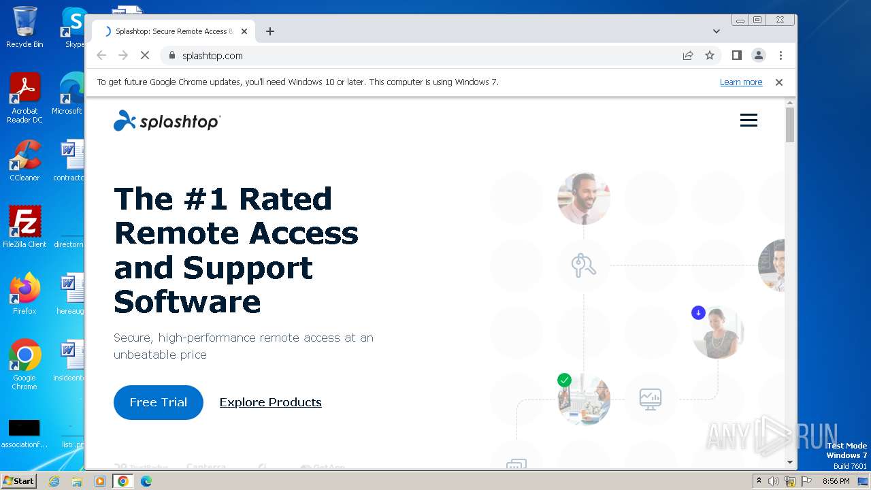Screen dimensions: 871x490
Task: Open Recycle Bin on the desktop
Action: (x=24, y=27)
